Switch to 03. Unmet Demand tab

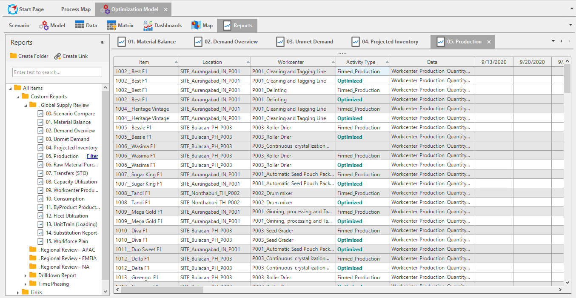point(305,42)
